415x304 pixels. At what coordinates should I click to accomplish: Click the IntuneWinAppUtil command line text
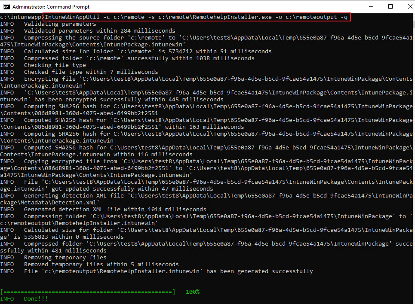pos(196,17)
